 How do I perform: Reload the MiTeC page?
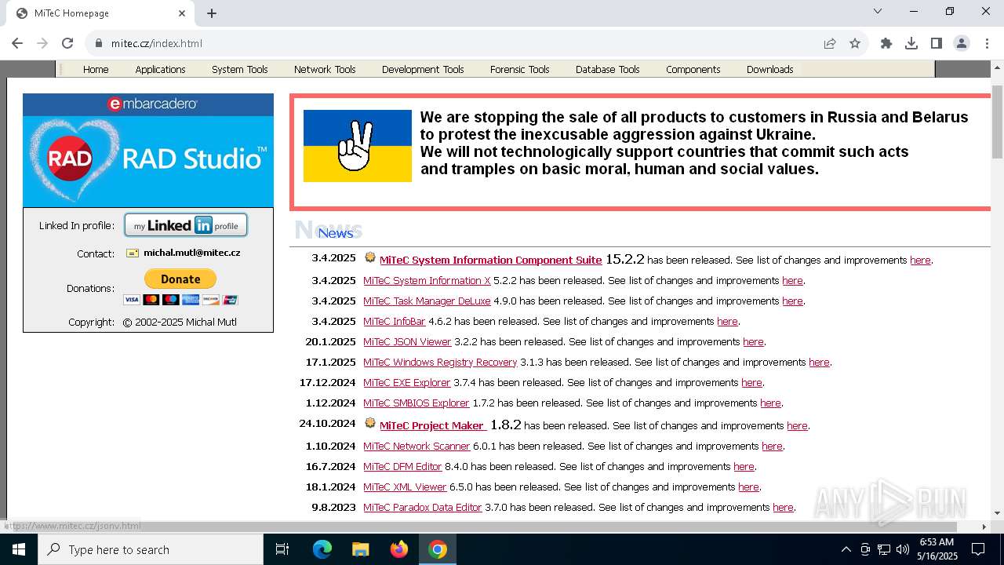(67, 43)
